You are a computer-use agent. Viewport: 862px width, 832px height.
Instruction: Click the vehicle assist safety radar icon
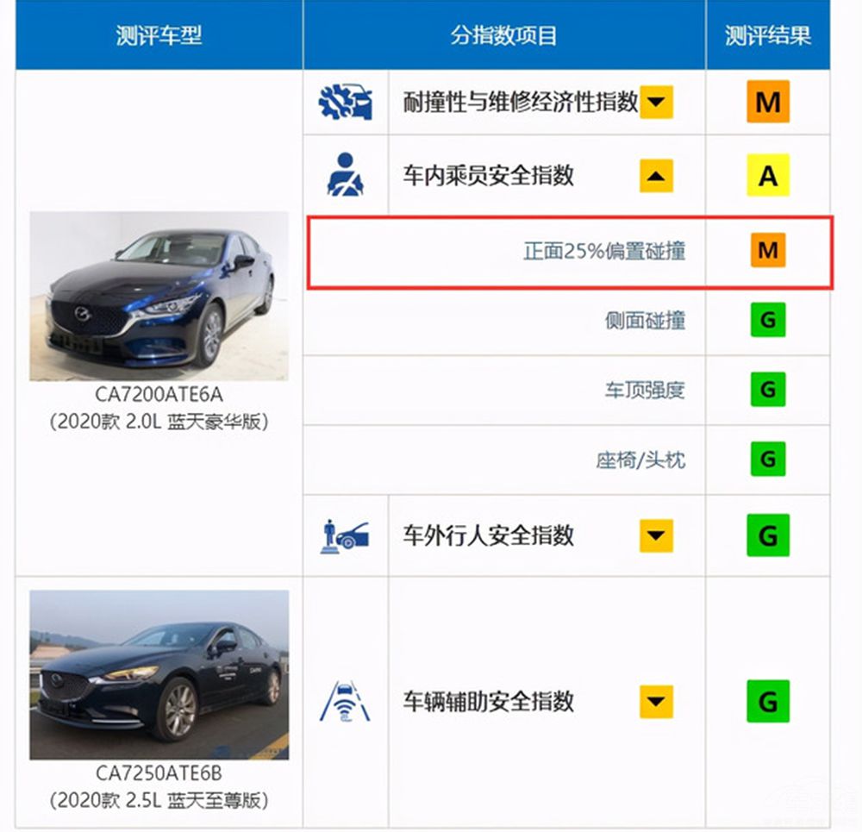point(346,702)
